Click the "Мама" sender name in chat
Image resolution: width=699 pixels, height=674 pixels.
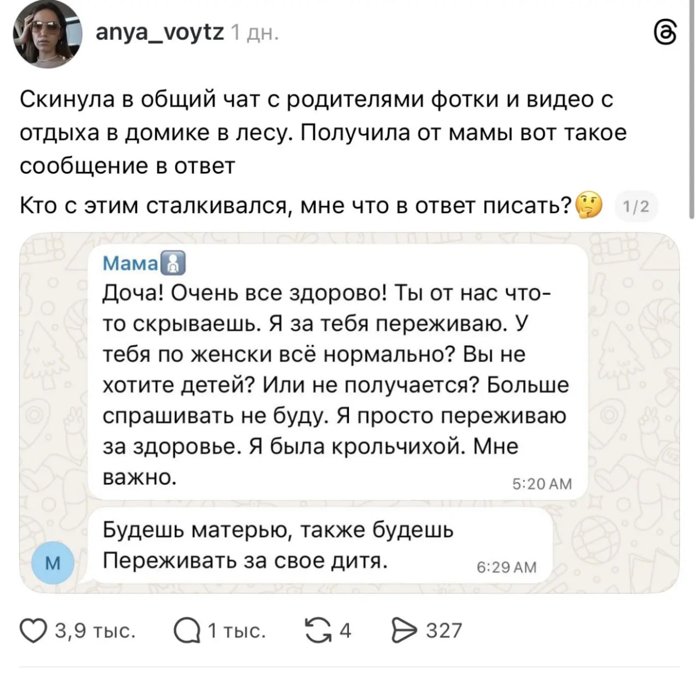click(x=130, y=263)
